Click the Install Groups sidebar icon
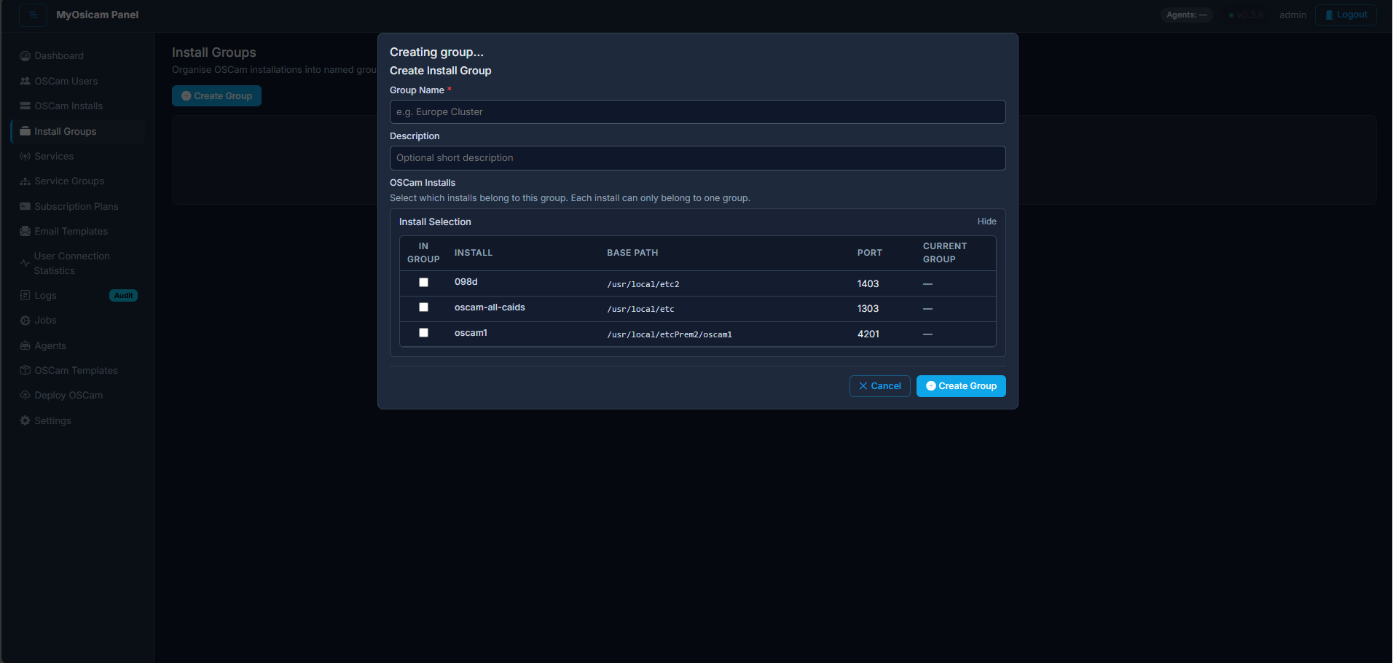This screenshot has width=1393, height=663. [25, 131]
